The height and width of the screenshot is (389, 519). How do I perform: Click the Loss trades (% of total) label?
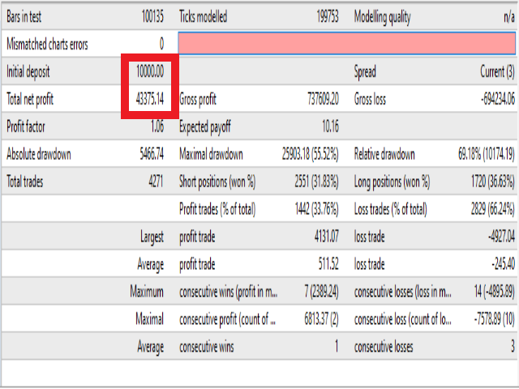(x=391, y=209)
